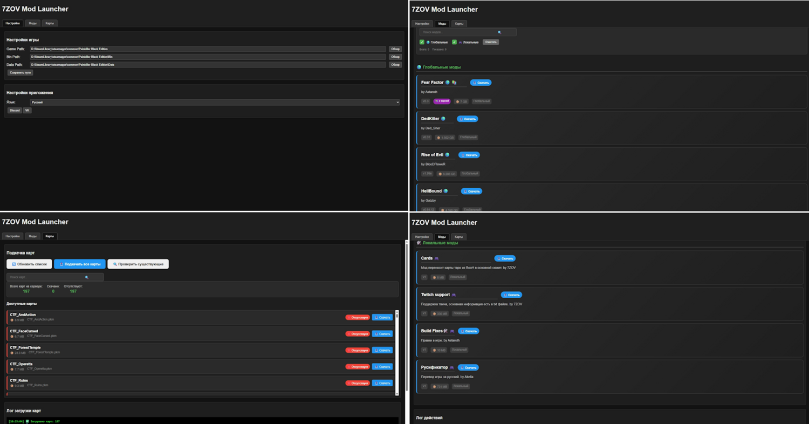Click the Data Path input field
Screen dimensions: 809x424
[x=208, y=65]
